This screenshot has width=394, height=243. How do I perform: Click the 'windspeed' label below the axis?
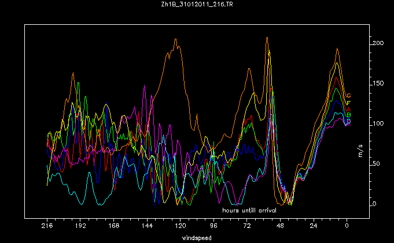(197, 238)
